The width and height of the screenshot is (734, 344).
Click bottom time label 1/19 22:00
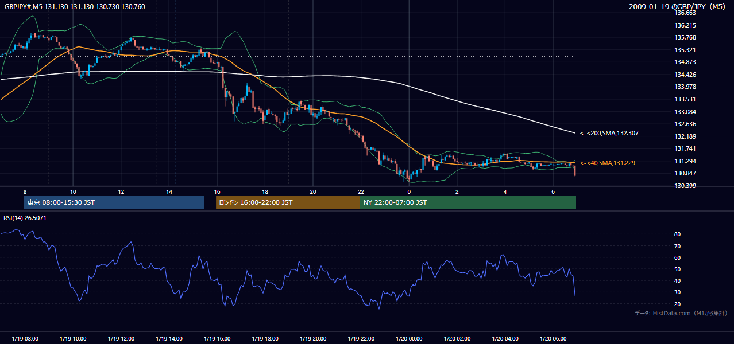(x=361, y=339)
